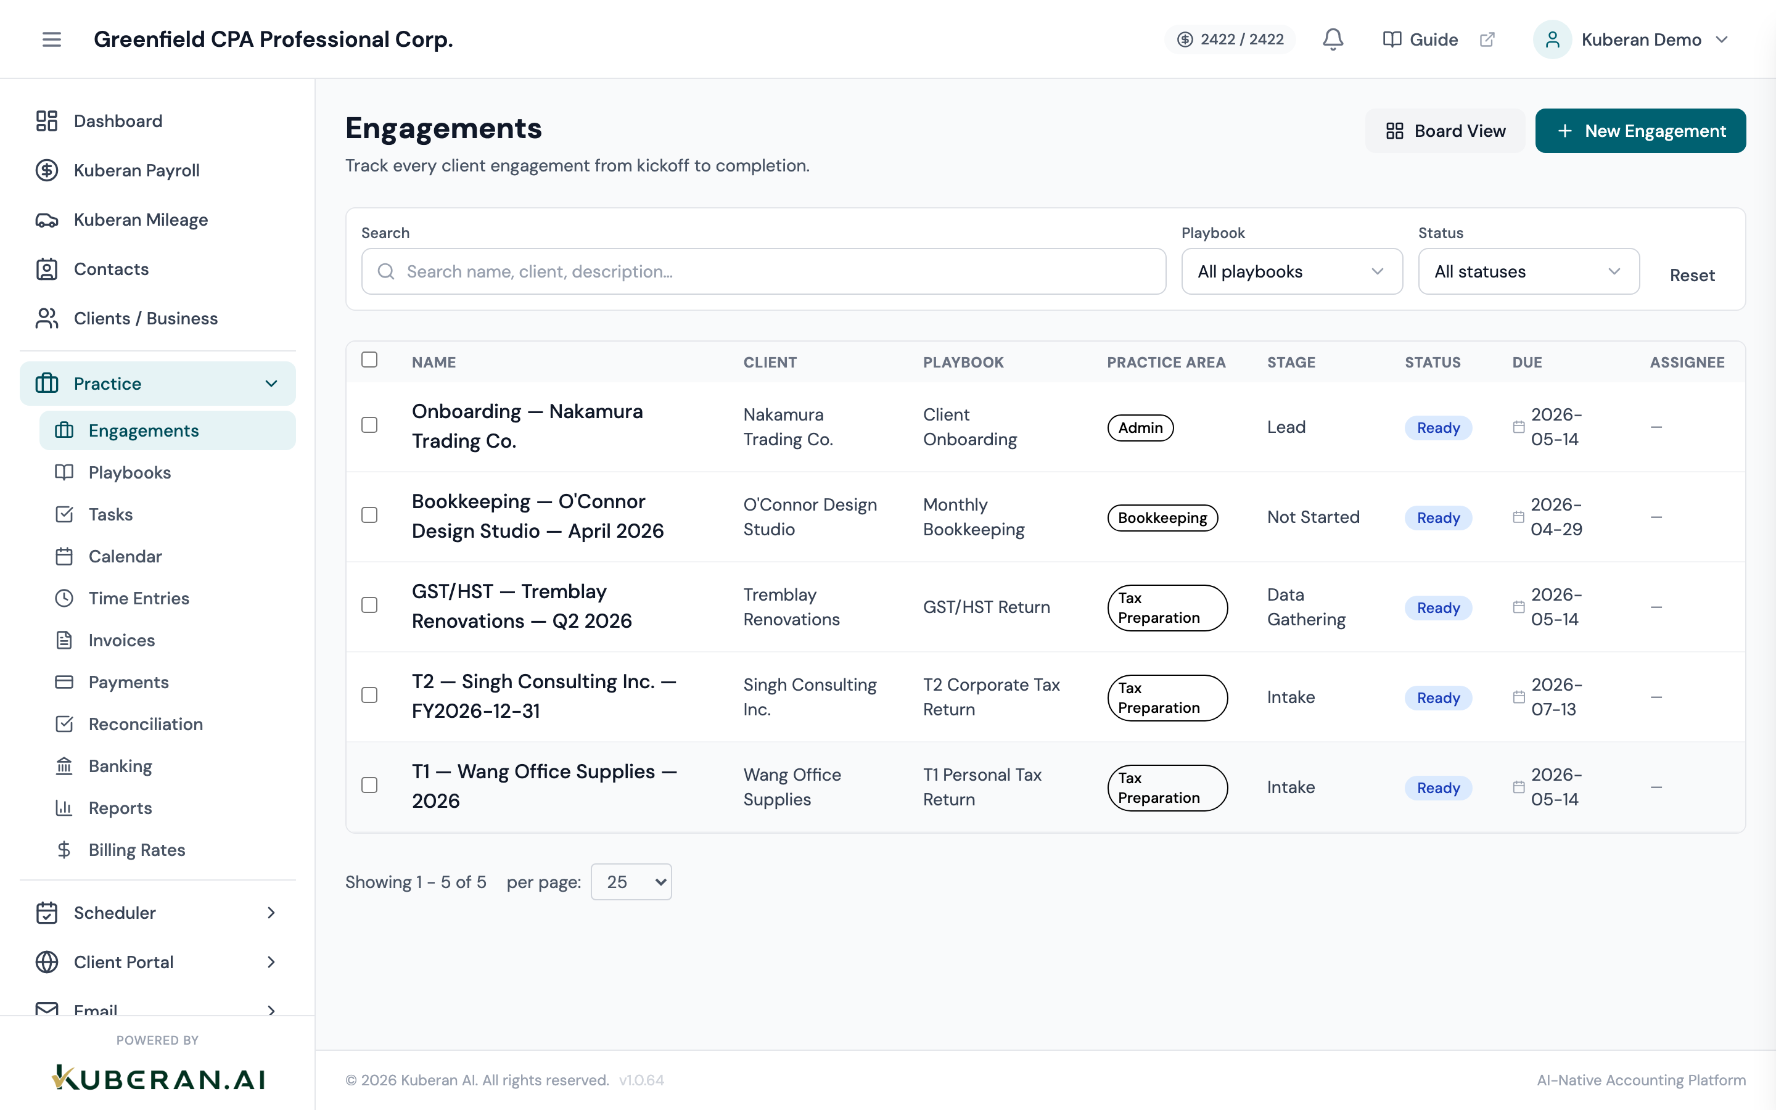Click the Reports bar chart icon
1776x1110 pixels.
tap(64, 808)
